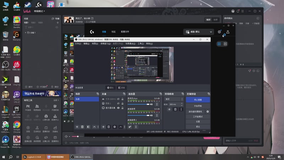This screenshot has width=284, height=160.
Task: Mute the first Desktop Audio channel
Action: (152, 115)
